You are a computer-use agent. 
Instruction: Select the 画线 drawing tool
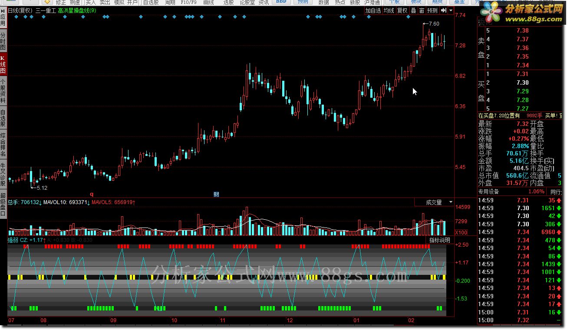pos(208,2)
